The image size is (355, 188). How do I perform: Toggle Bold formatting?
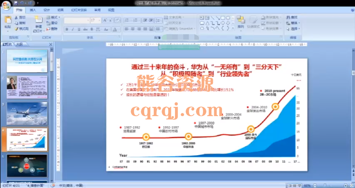(x=67, y=29)
